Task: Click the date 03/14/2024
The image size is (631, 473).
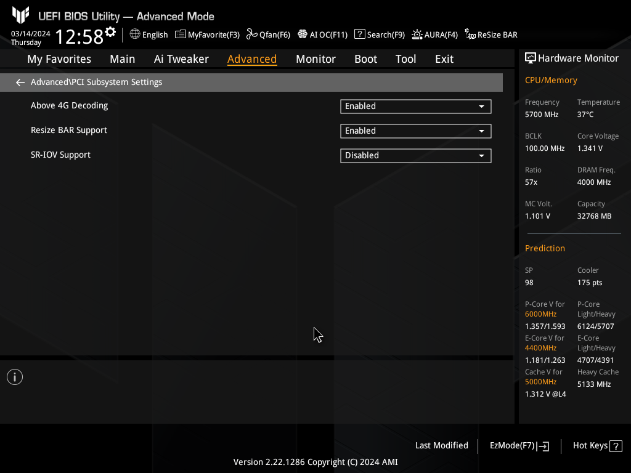Action: pos(31,34)
